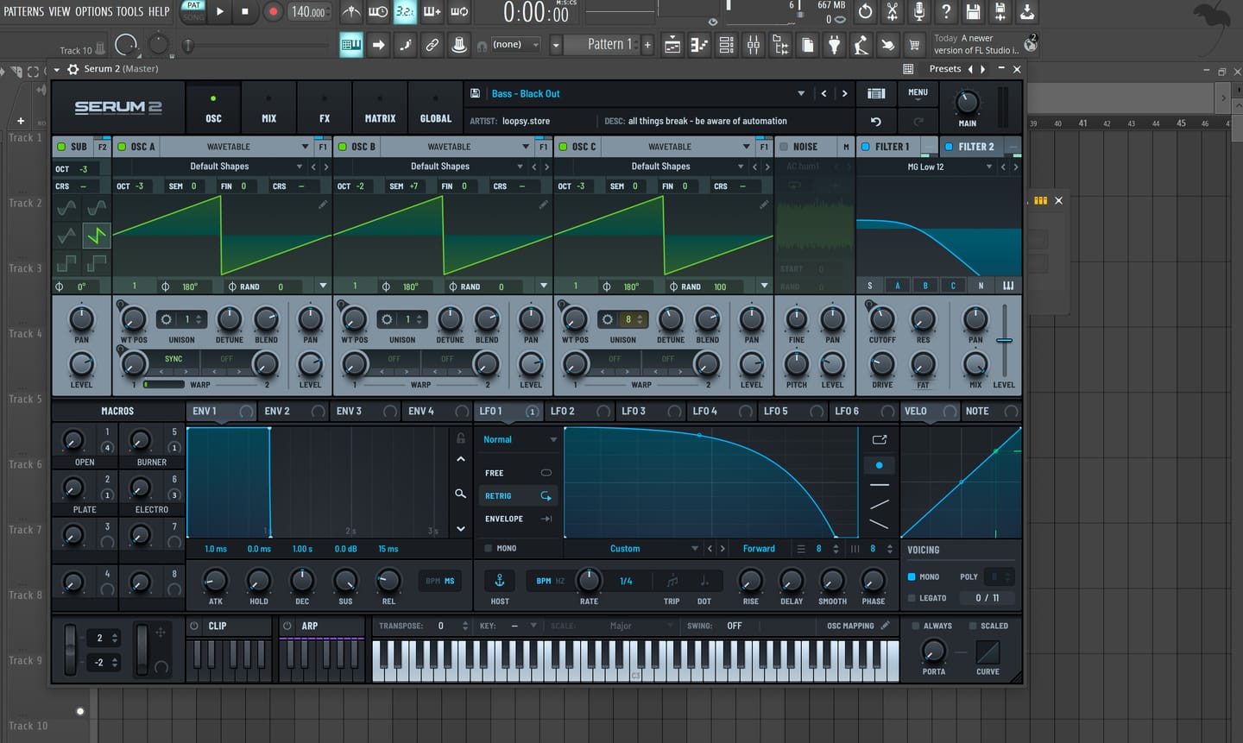Screen dimensions: 1243x743
Task: Click the ENV 1 lock icon
Action: [x=461, y=438]
